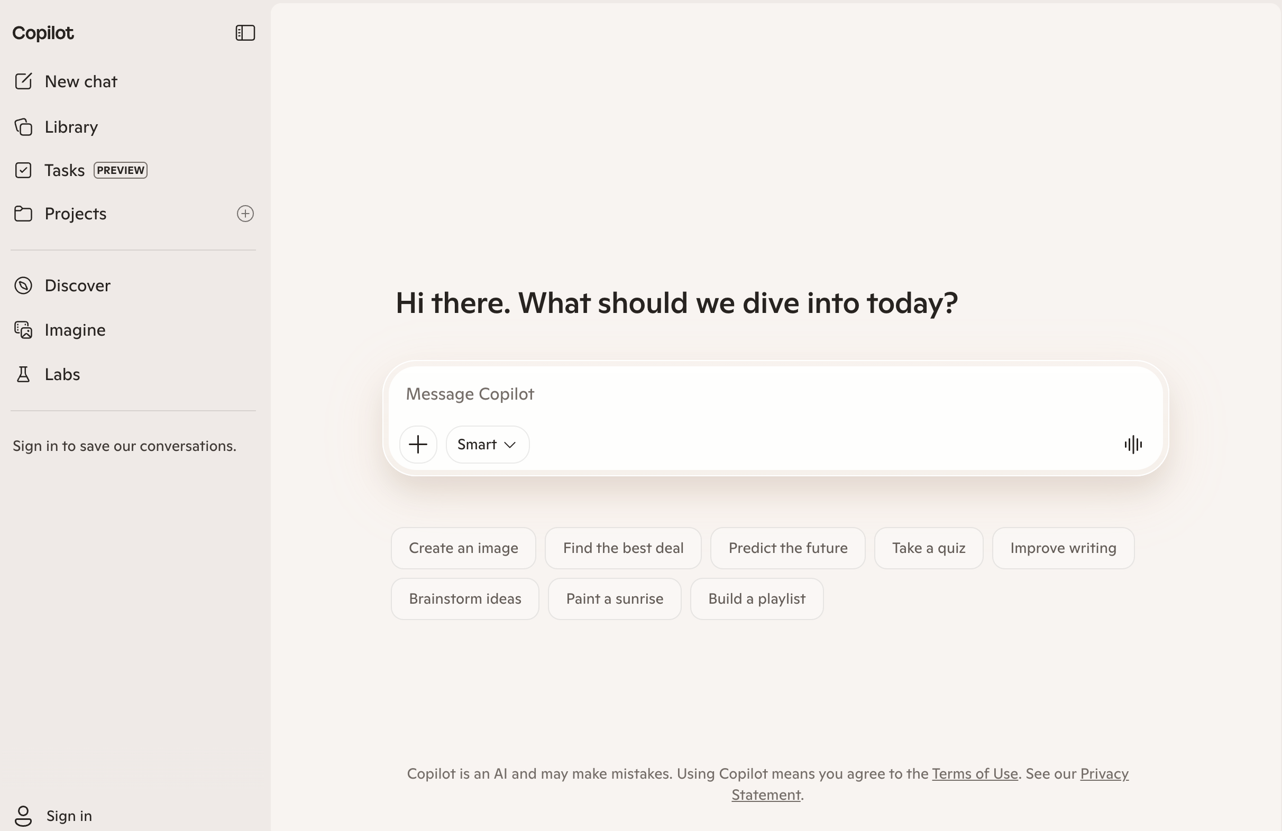Viewport: 1282px width, 831px height.
Task: Start voice mode with the waveform icon
Action: pos(1133,445)
